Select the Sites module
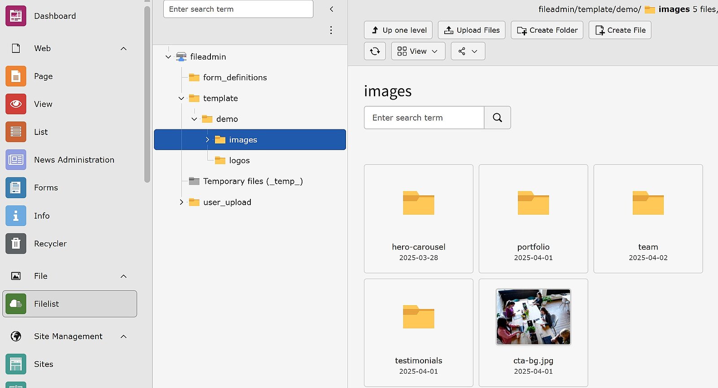The width and height of the screenshot is (718, 388). pyautogui.click(x=16, y=364)
